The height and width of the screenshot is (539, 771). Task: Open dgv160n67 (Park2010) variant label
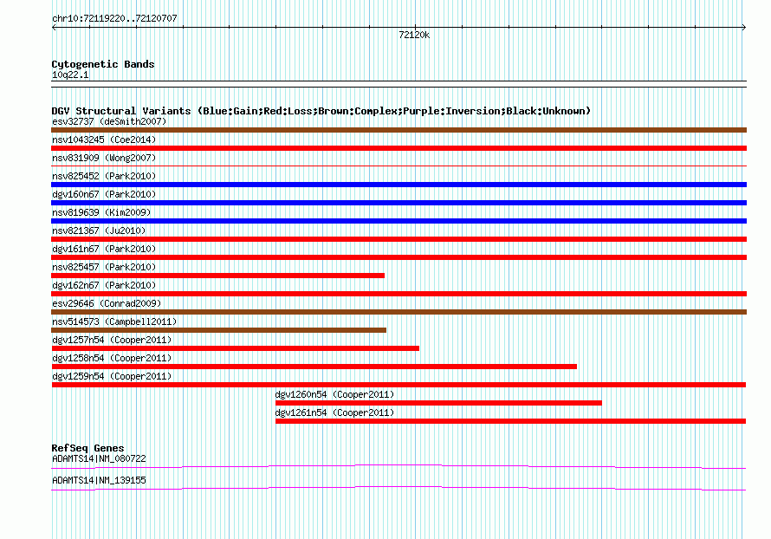(104, 194)
